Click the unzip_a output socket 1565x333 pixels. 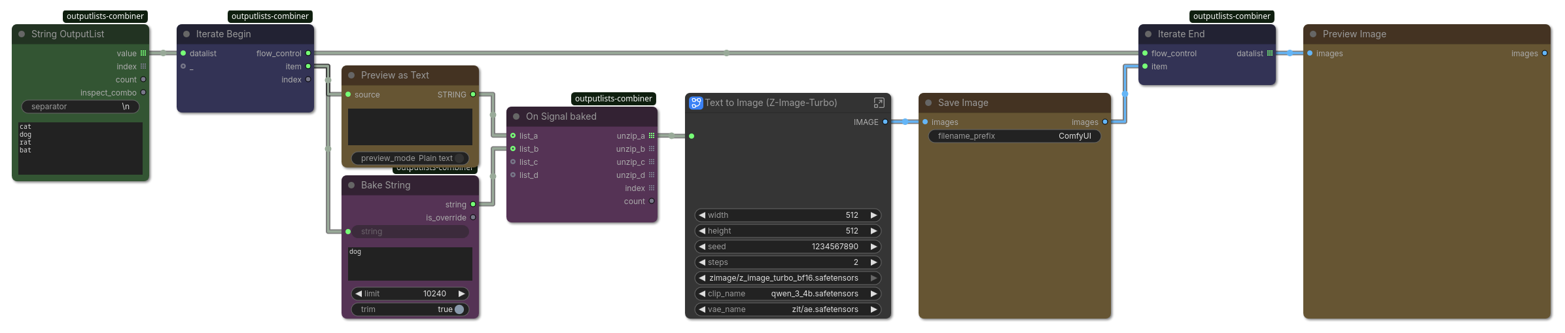pyautogui.click(x=652, y=135)
